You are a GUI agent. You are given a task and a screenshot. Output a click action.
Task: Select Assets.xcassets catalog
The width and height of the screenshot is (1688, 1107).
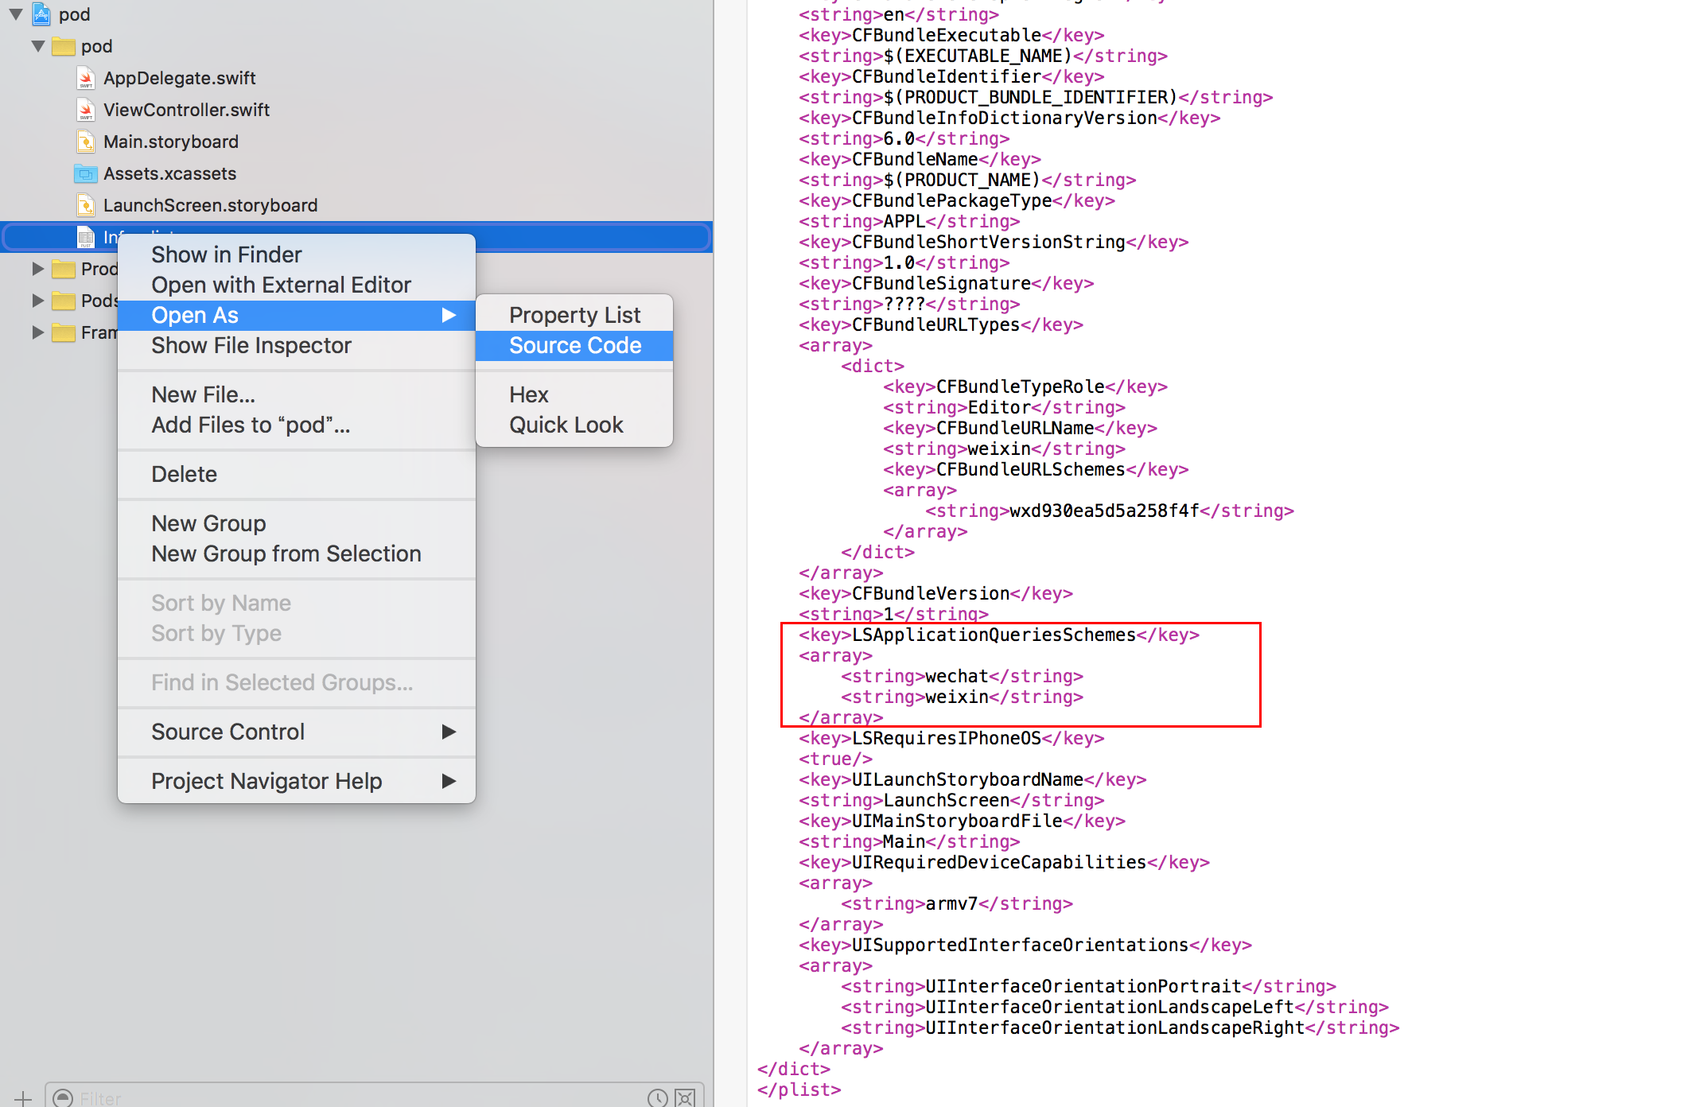point(169,173)
